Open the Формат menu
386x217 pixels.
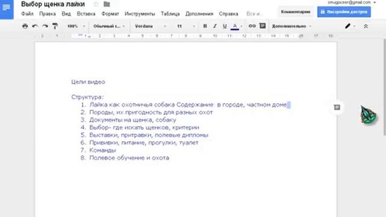point(110,14)
